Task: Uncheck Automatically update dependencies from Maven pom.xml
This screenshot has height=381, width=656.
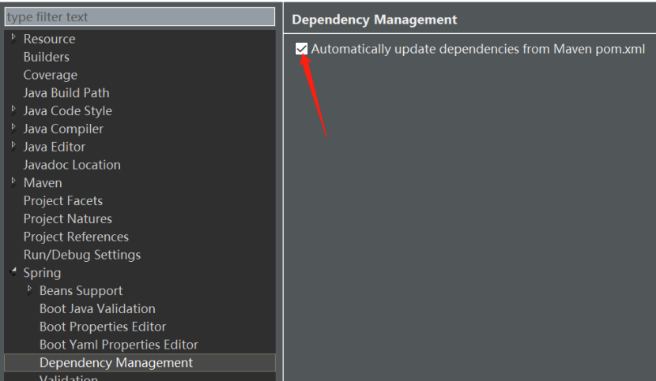Action: point(301,49)
